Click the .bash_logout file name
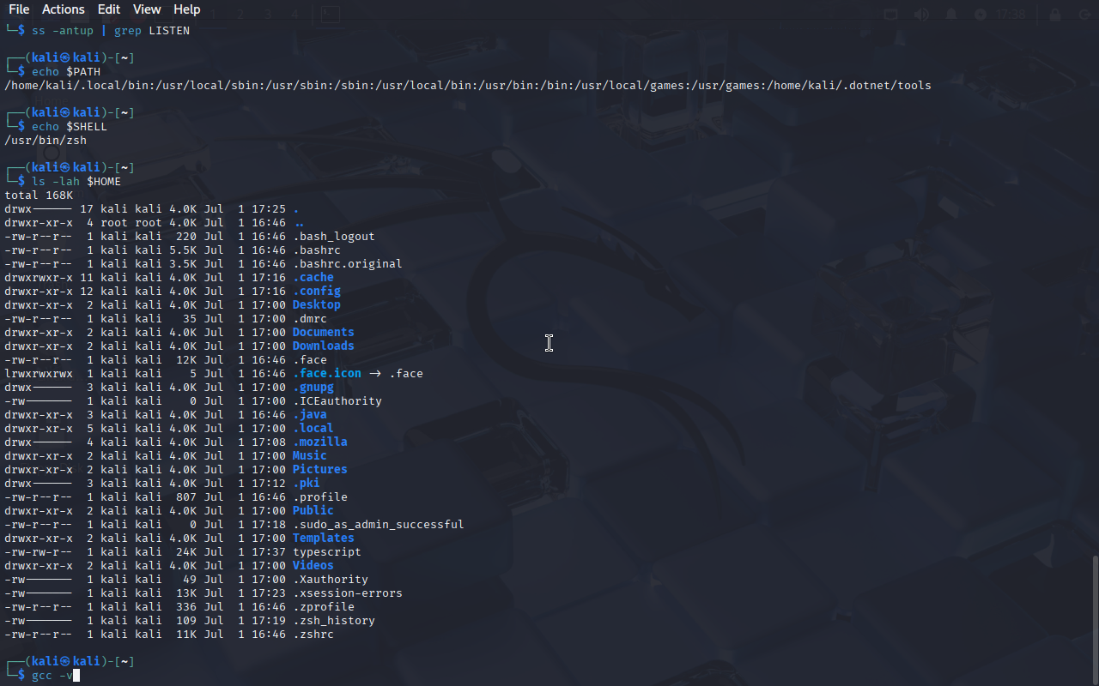Screen dimensions: 1099x686 point(334,237)
